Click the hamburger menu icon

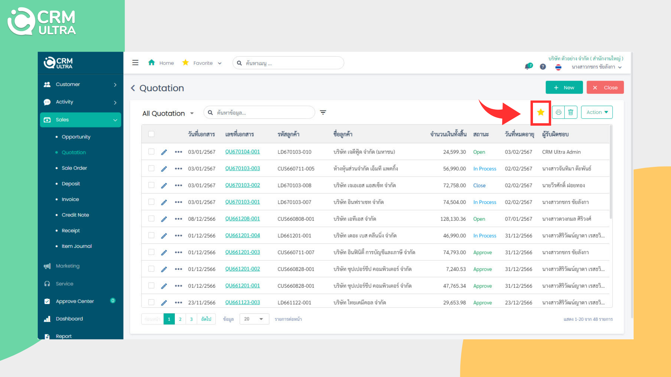(x=135, y=63)
